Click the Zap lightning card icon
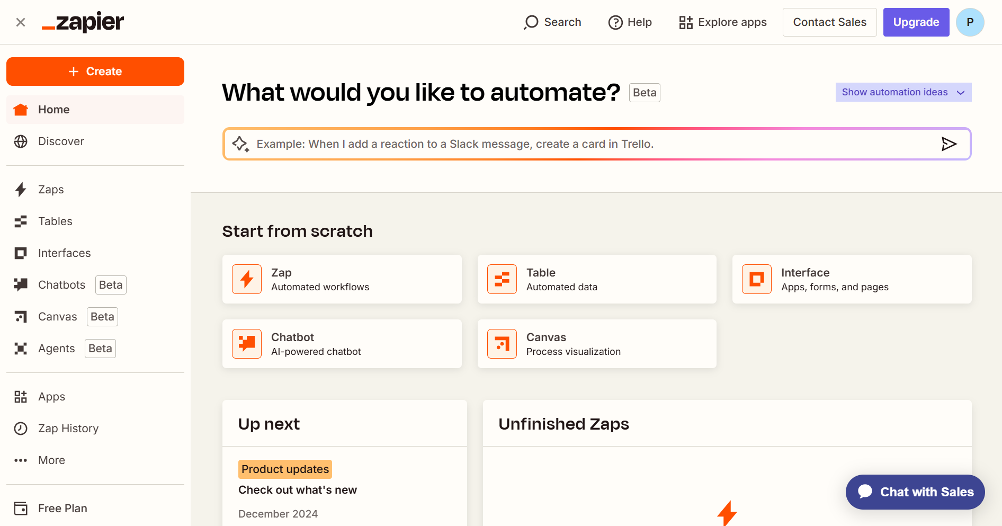This screenshot has width=1002, height=526. tap(247, 279)
